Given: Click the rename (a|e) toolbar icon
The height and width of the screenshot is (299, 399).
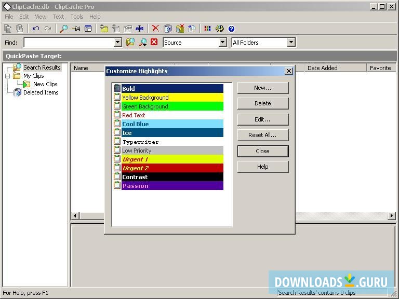Looking at the screenshot, I should click(139, 29).
